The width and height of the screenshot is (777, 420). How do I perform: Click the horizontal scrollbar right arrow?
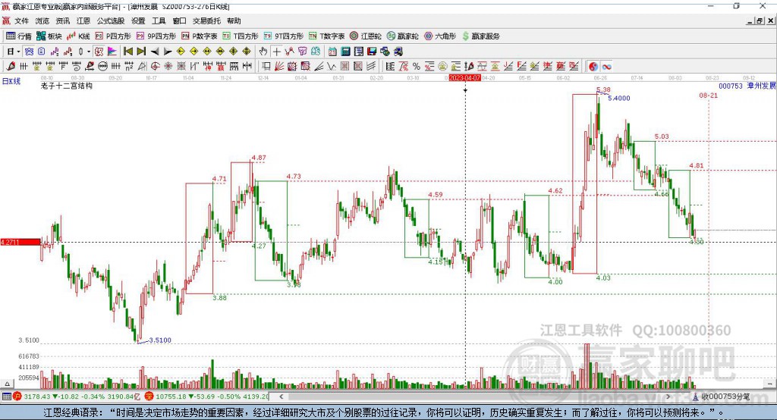click(668, 396)
